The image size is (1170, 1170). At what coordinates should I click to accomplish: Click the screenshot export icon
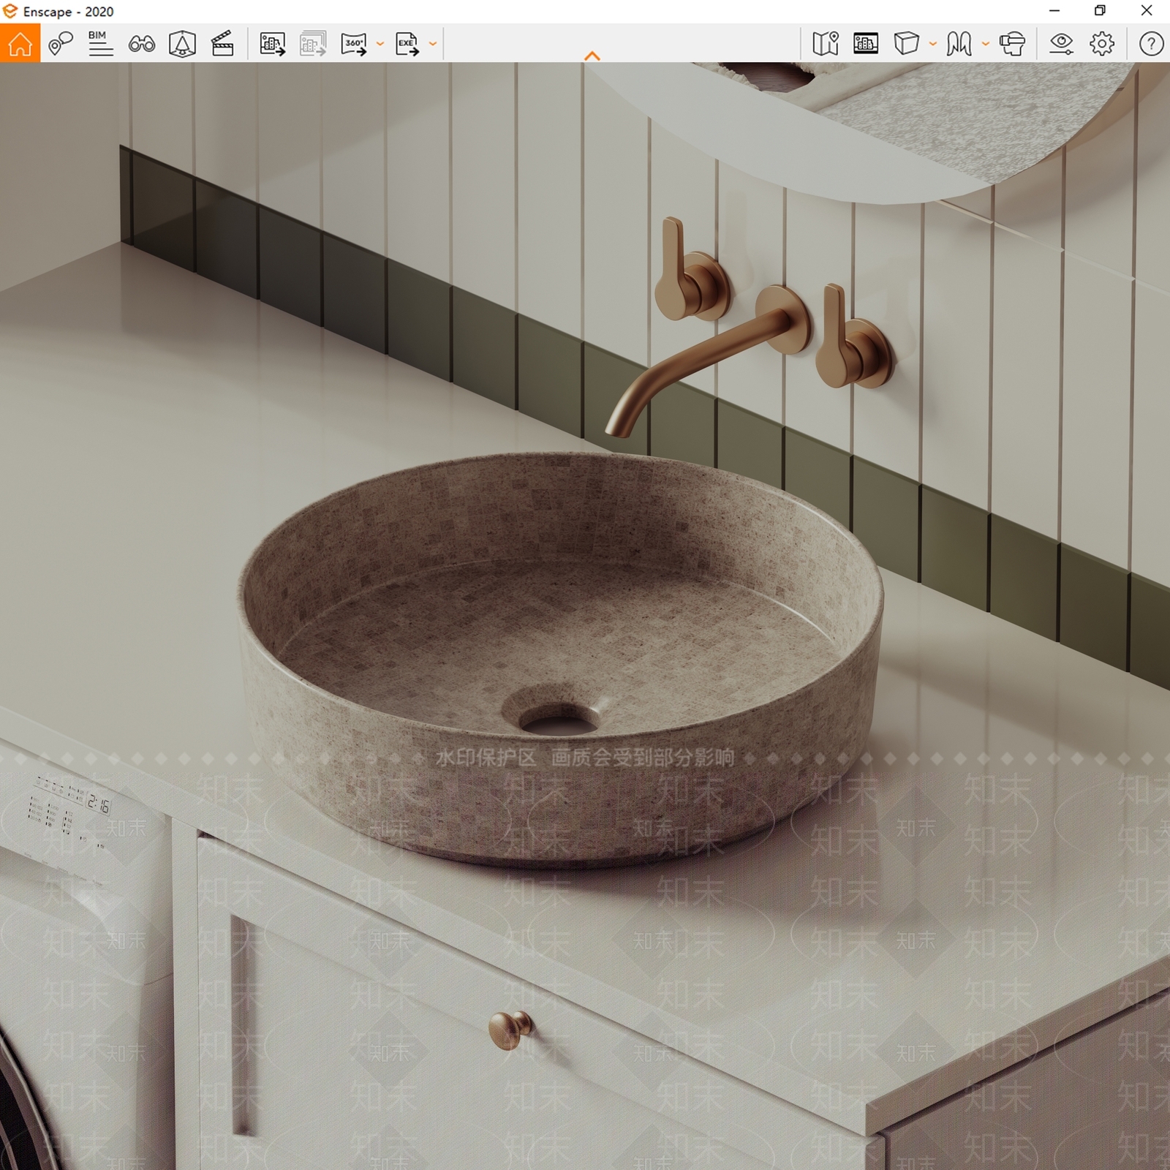[273, 44]
